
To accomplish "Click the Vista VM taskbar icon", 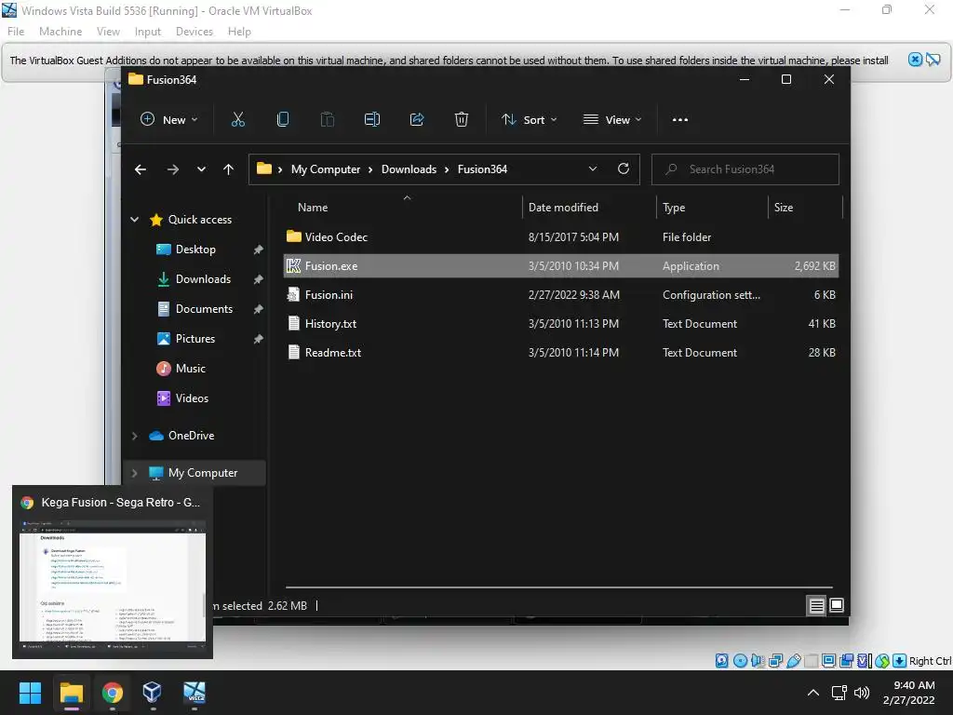I will (195, 693).
